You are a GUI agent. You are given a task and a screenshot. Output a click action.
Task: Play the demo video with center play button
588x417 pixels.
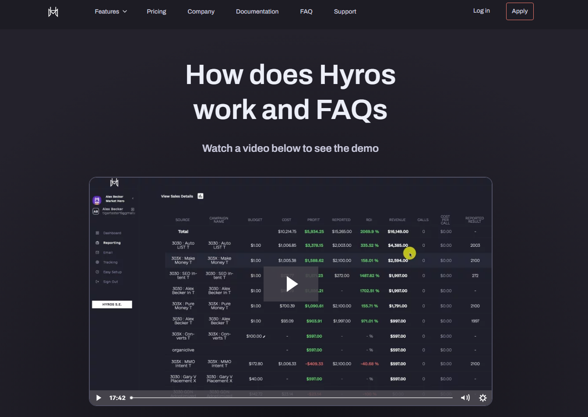click(x=291, y=284)
